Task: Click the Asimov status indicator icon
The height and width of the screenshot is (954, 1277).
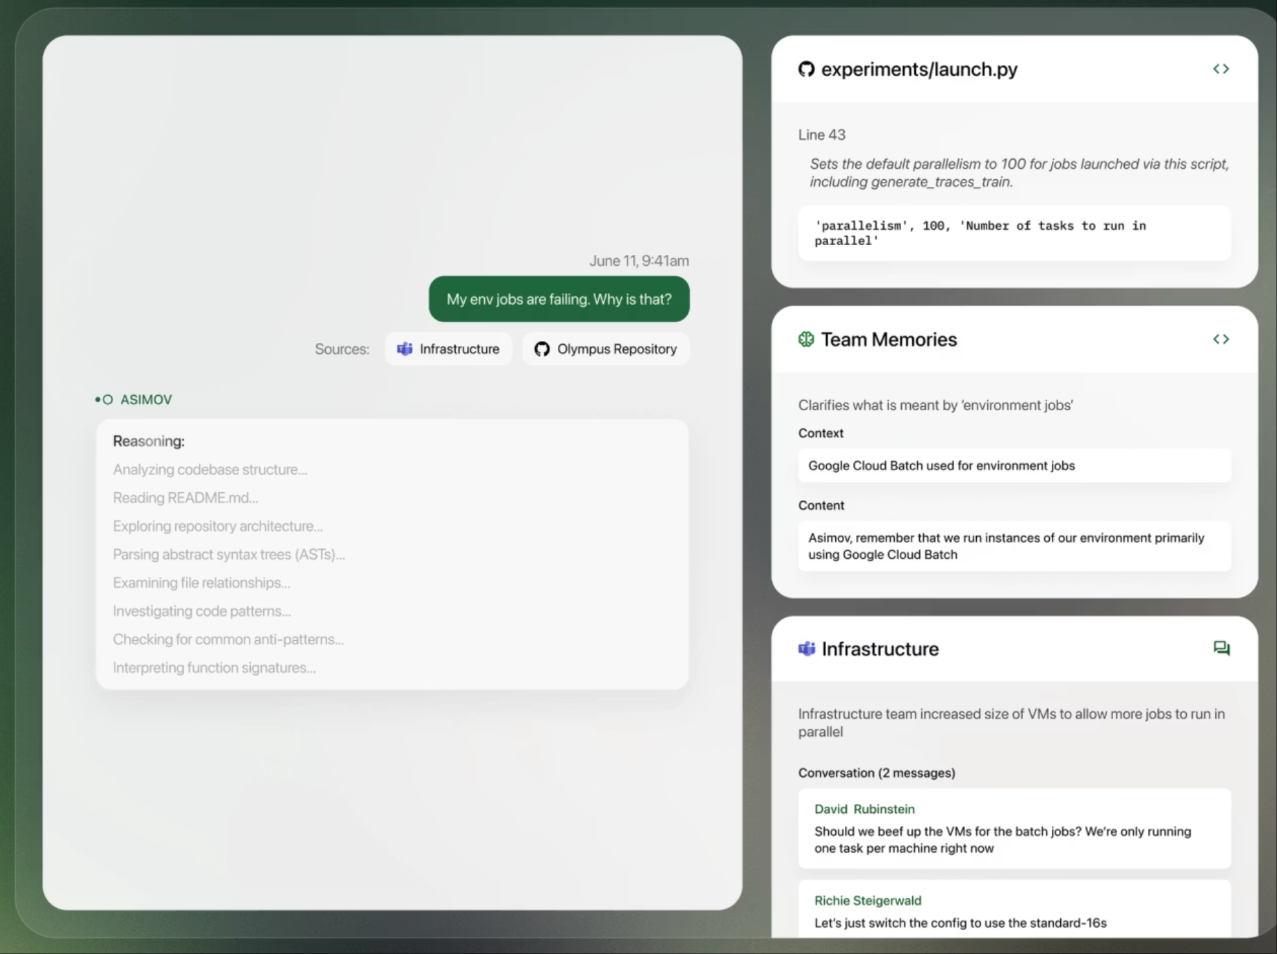Action: [104, 400]
